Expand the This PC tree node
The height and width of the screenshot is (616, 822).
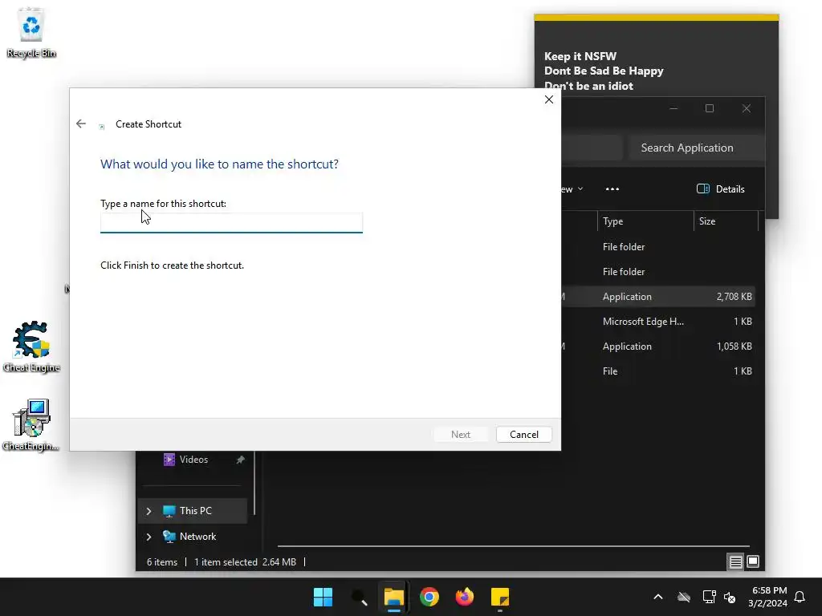coord(149,511)
